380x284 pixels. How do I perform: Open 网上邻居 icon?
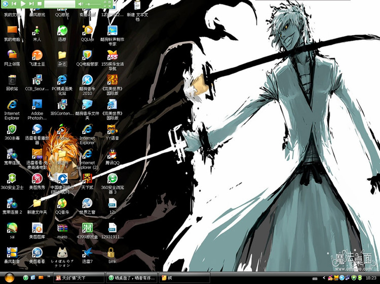click(x=12, y=58)
